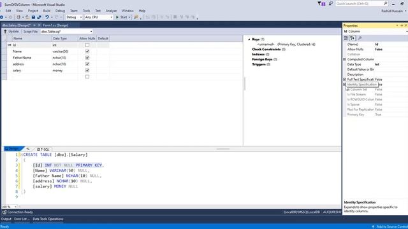Click the Start debugging button

click(121, 17)
